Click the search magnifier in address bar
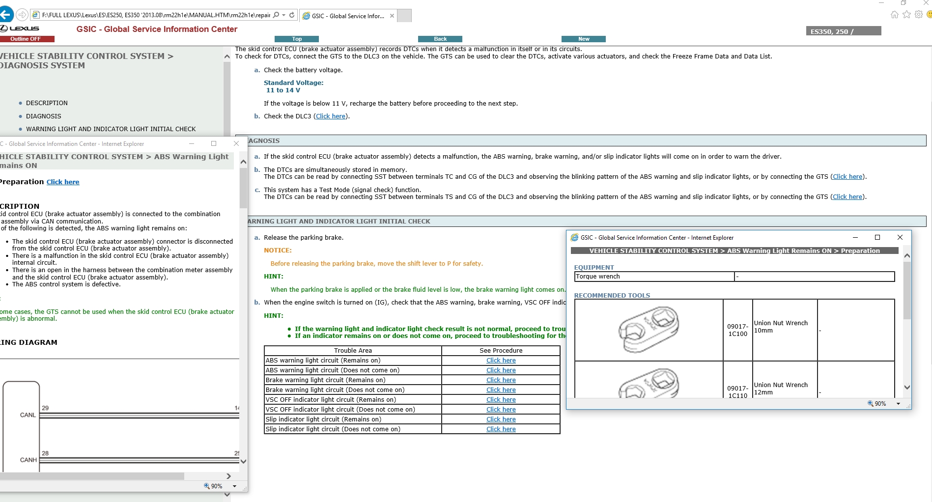 click(x=276, y=15)
